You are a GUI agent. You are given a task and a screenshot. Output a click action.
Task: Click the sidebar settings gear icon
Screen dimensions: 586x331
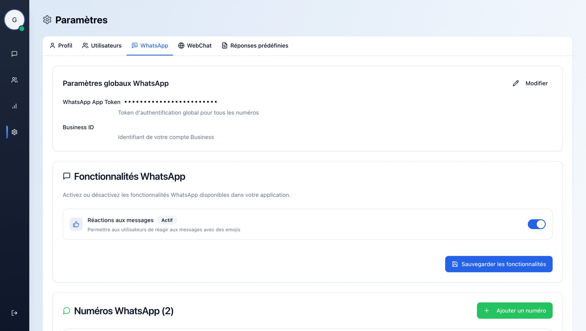(14, 132)
